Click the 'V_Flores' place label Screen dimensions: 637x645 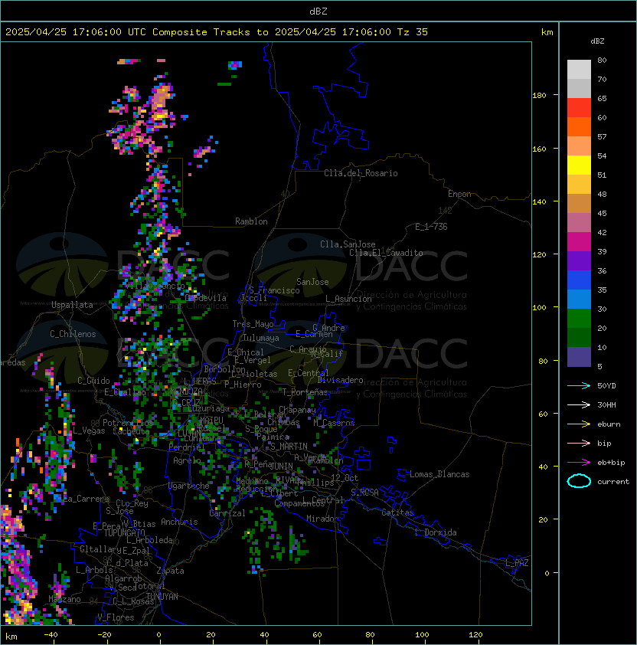tap(116, 617)
